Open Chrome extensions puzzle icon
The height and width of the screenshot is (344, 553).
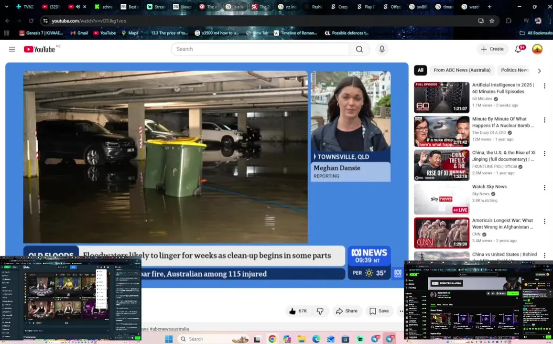coord(508,21)
